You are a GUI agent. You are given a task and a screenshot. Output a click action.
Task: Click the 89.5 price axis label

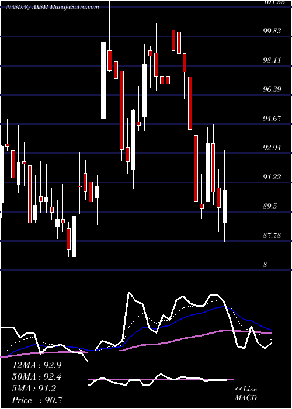click(x=270, y=206)
